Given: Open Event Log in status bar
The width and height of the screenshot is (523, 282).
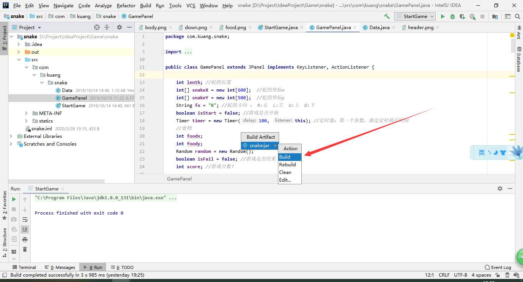Looking at the screenshot, I should 498,267.
